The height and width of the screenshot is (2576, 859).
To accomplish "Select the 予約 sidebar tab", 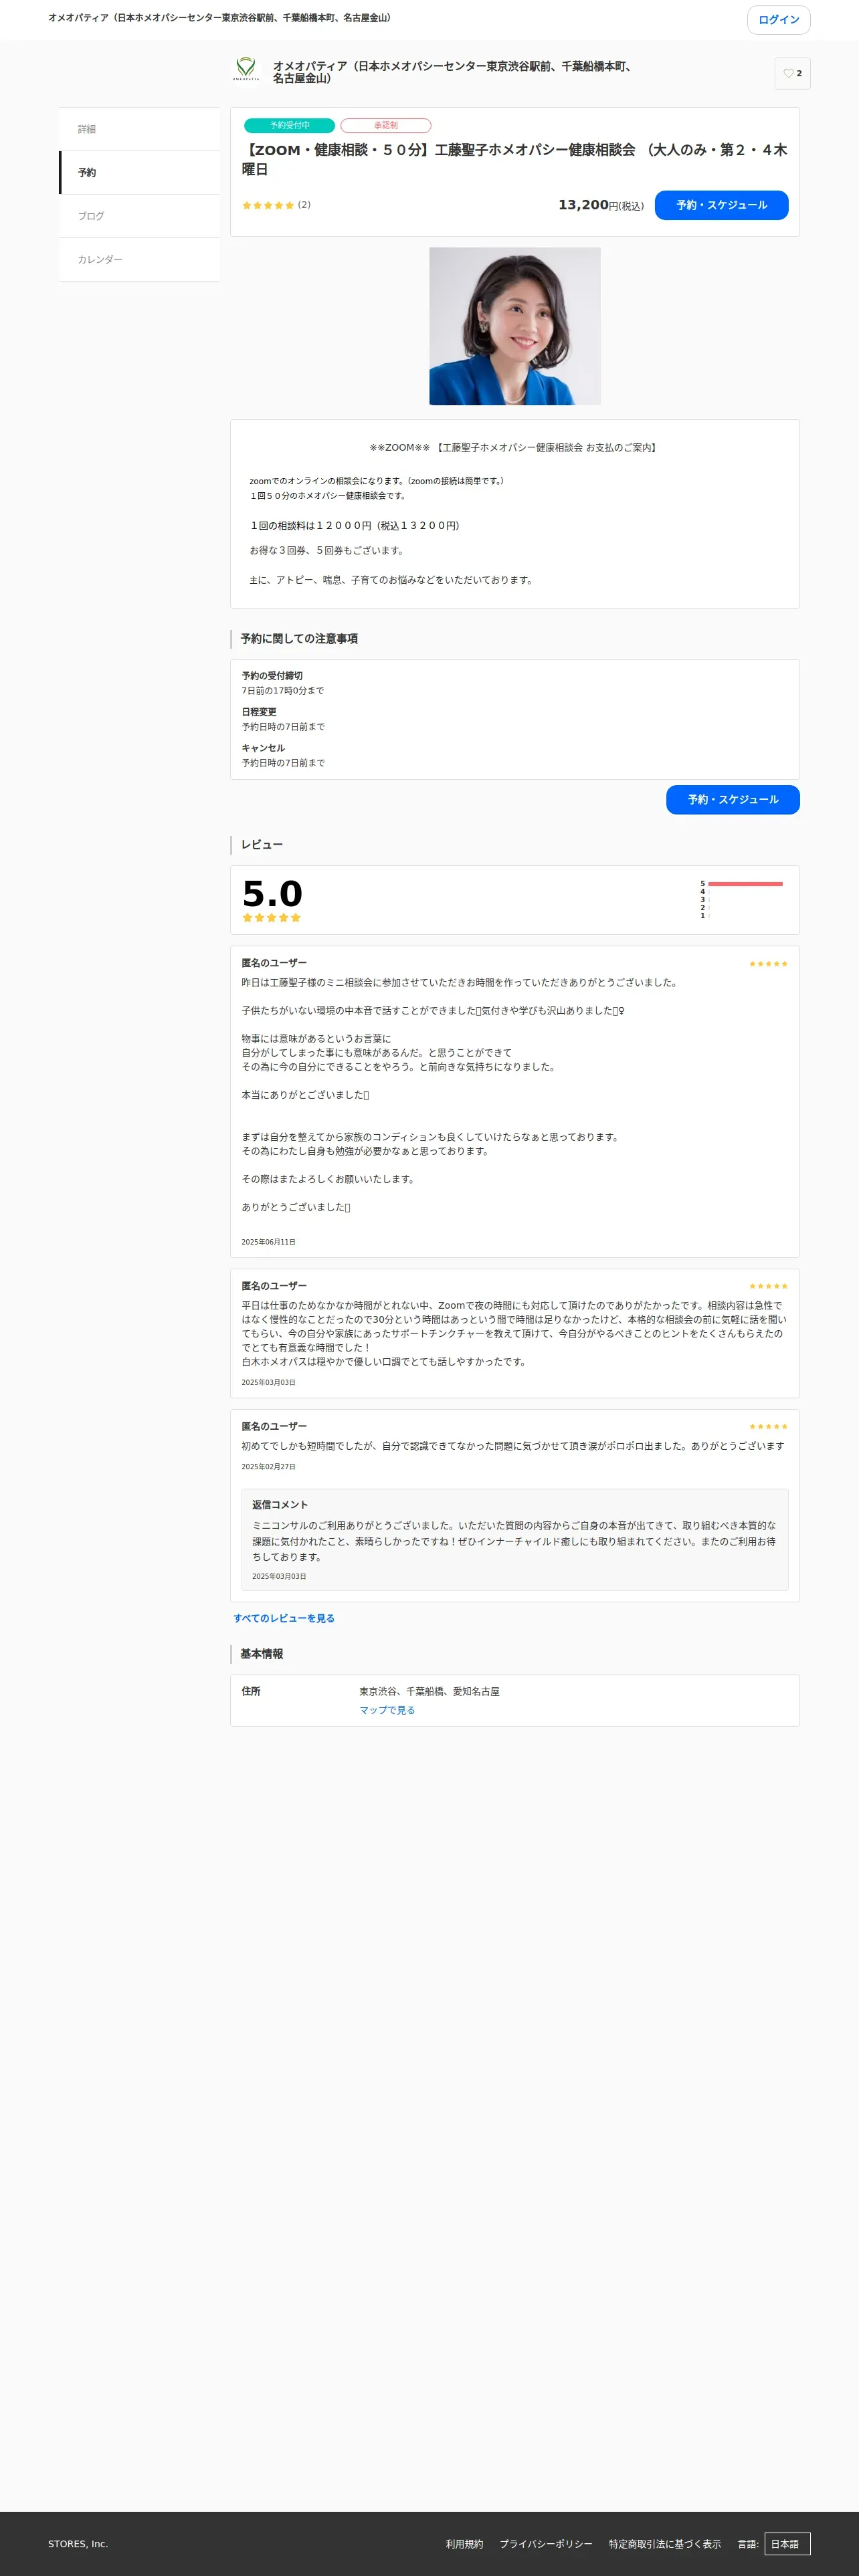I will tap(140, 173).
